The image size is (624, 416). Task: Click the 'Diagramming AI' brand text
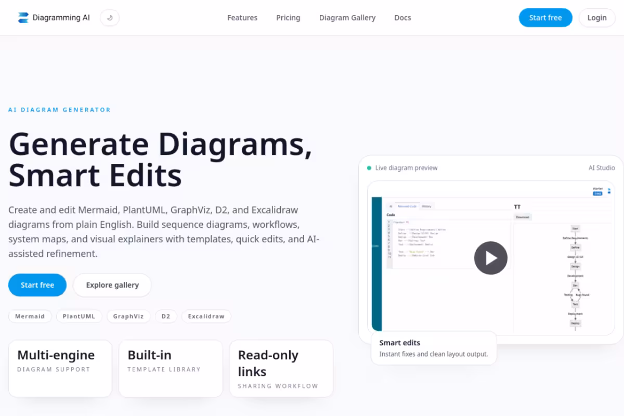click(x=61, y=18)
